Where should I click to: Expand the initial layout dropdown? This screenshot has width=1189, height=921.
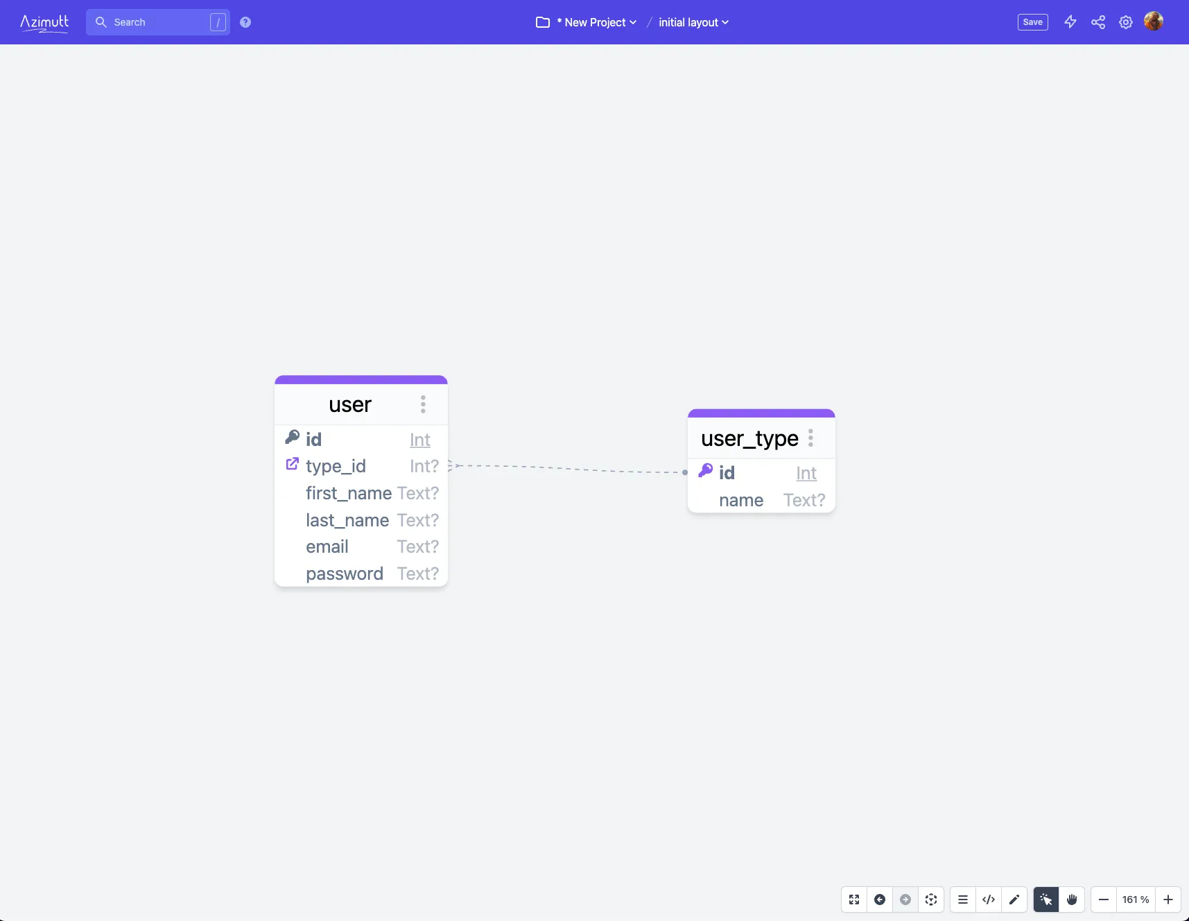pos(693,22)
